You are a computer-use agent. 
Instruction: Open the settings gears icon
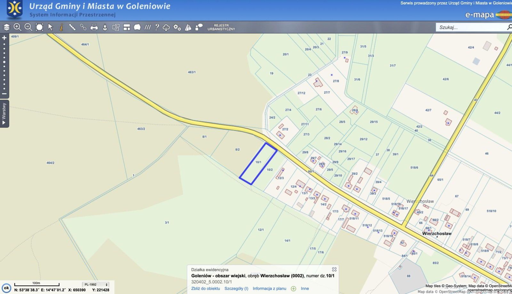coord(177,27)
